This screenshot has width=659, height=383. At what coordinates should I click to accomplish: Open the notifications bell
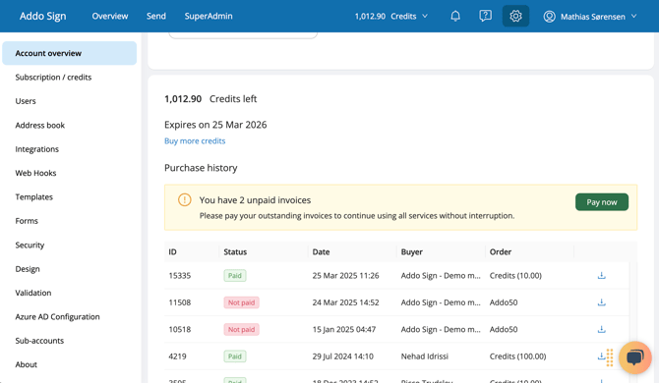[455, 17]
